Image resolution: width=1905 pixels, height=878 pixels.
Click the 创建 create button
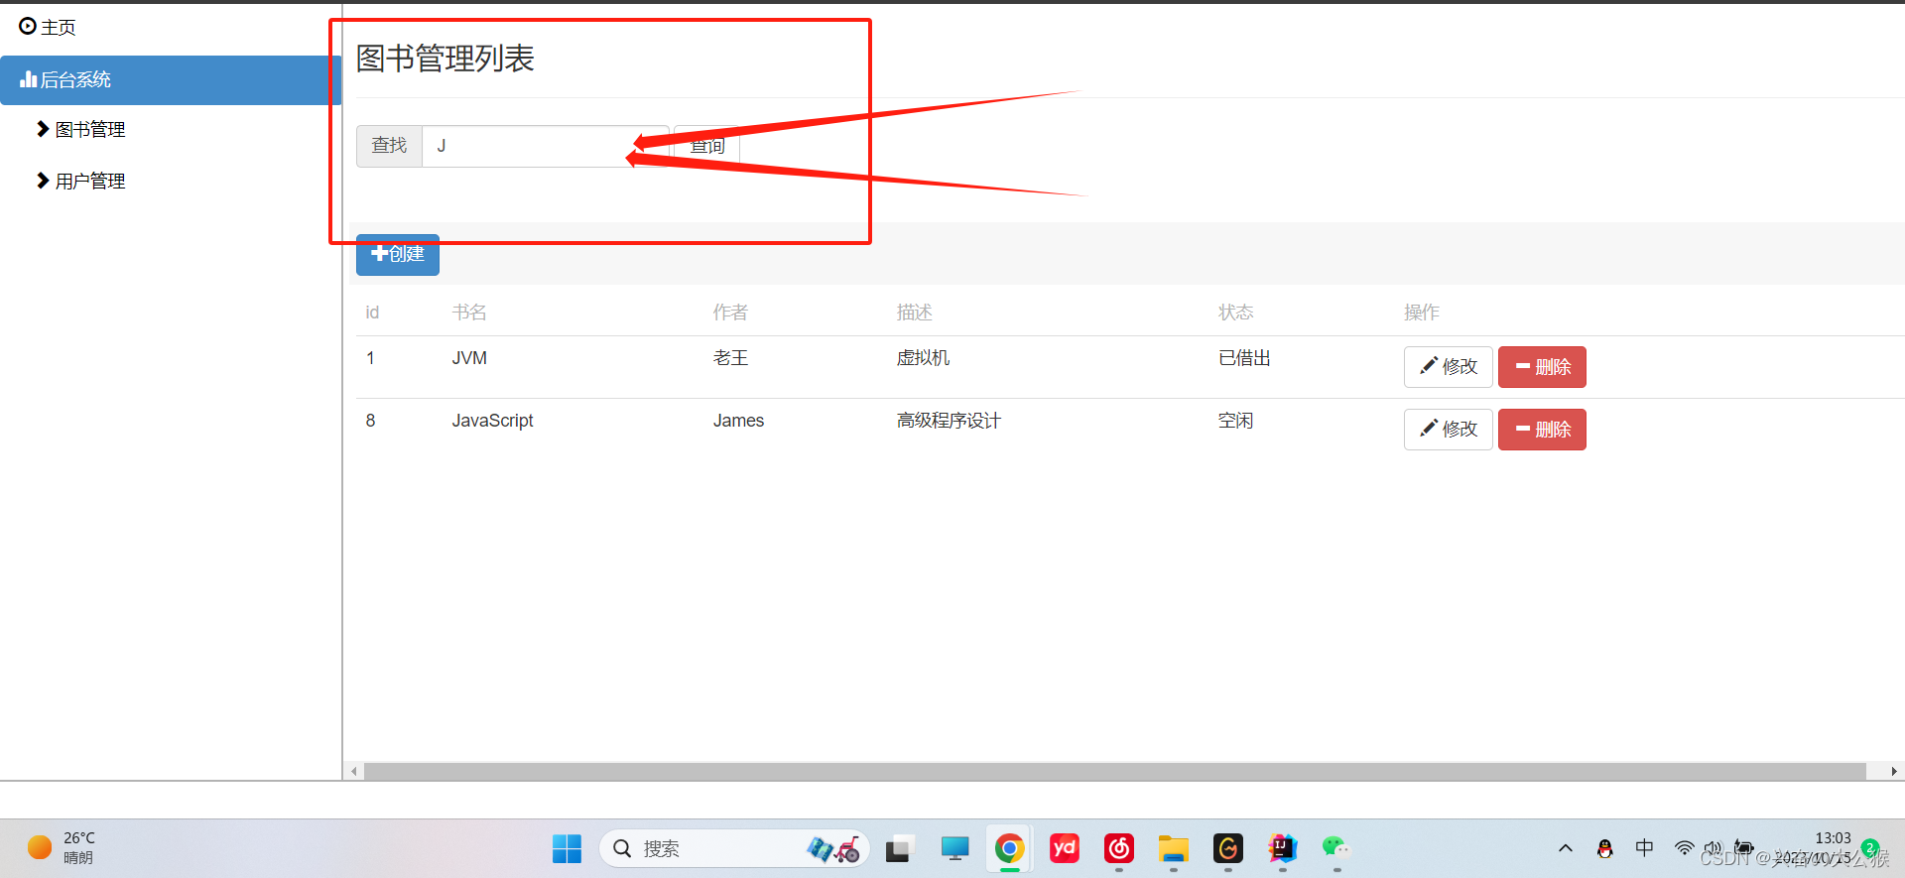(398, 254)
